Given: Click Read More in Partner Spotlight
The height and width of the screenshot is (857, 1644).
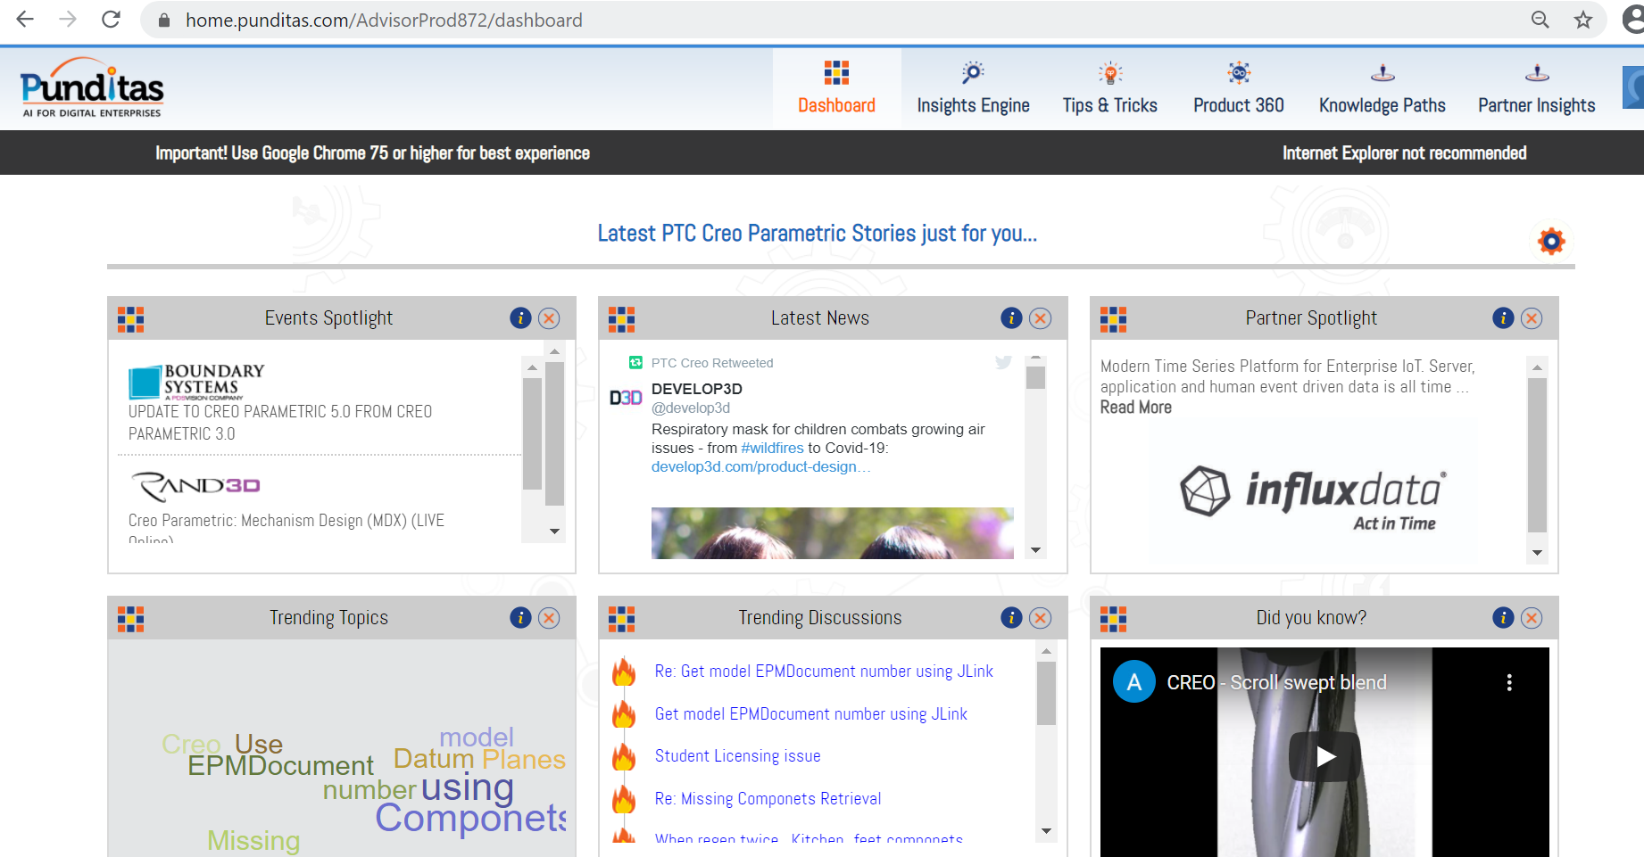Looking at the screenshot, I should (x=1135, y=408).
